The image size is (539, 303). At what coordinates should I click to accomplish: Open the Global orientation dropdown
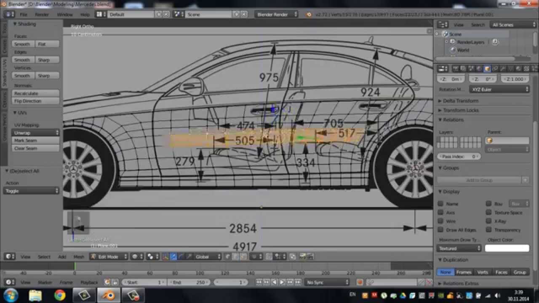[208, 256]
